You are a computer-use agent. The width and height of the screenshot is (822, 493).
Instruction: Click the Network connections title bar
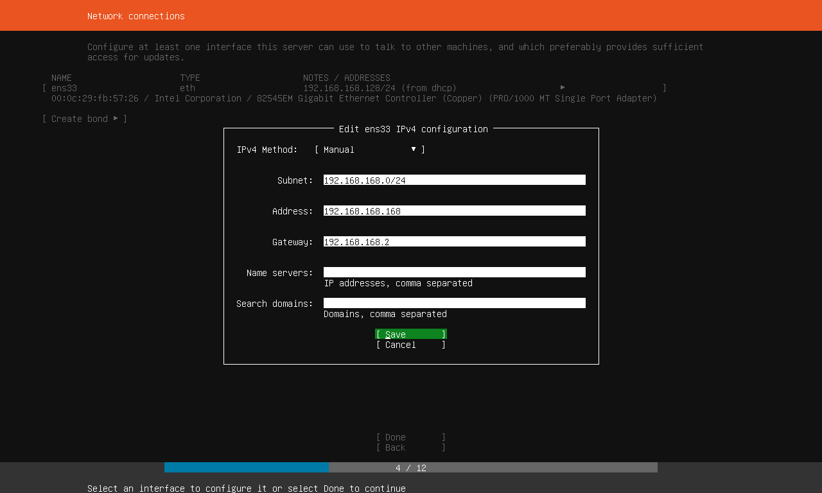click(136, 15)
